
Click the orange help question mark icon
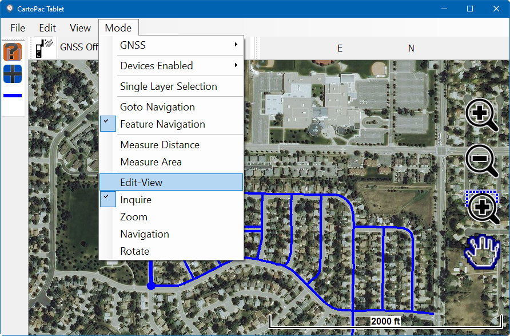click(13, 52)
